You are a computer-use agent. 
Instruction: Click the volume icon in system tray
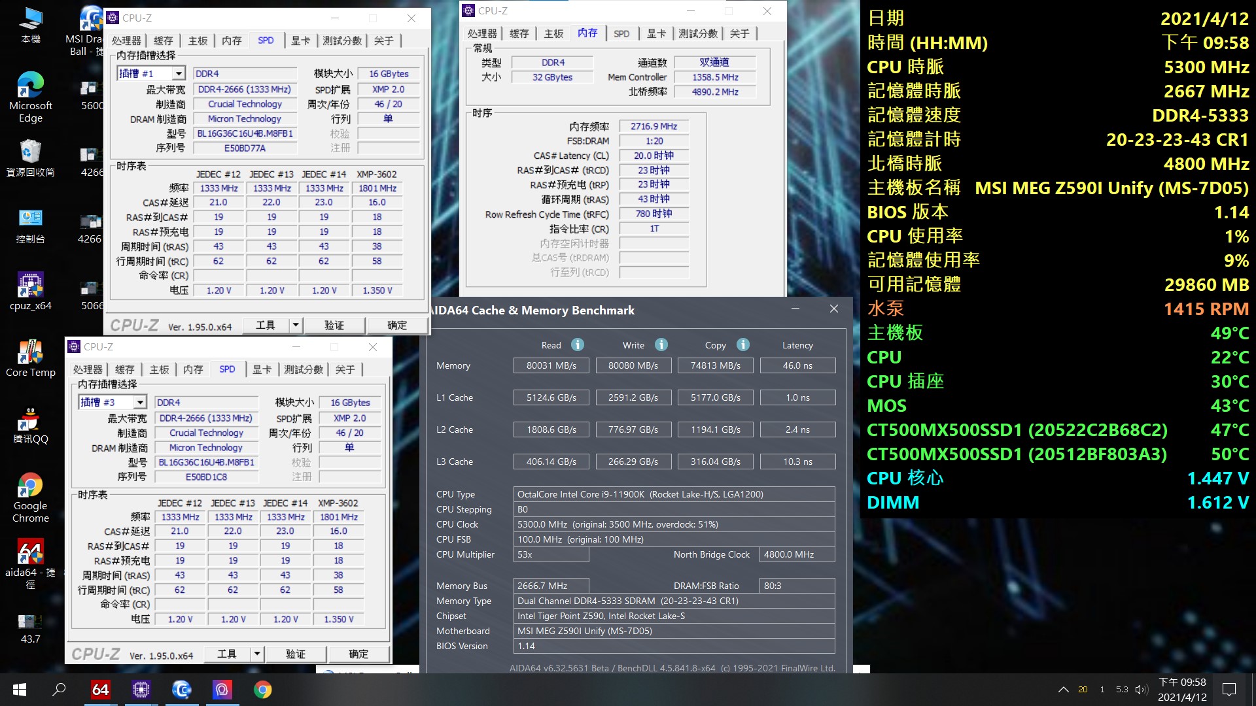[x=1142, y=690]
